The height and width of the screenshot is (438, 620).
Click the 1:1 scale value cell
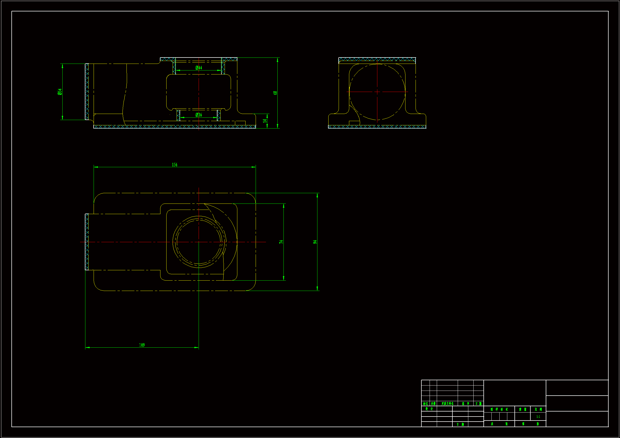click(538, 417)
